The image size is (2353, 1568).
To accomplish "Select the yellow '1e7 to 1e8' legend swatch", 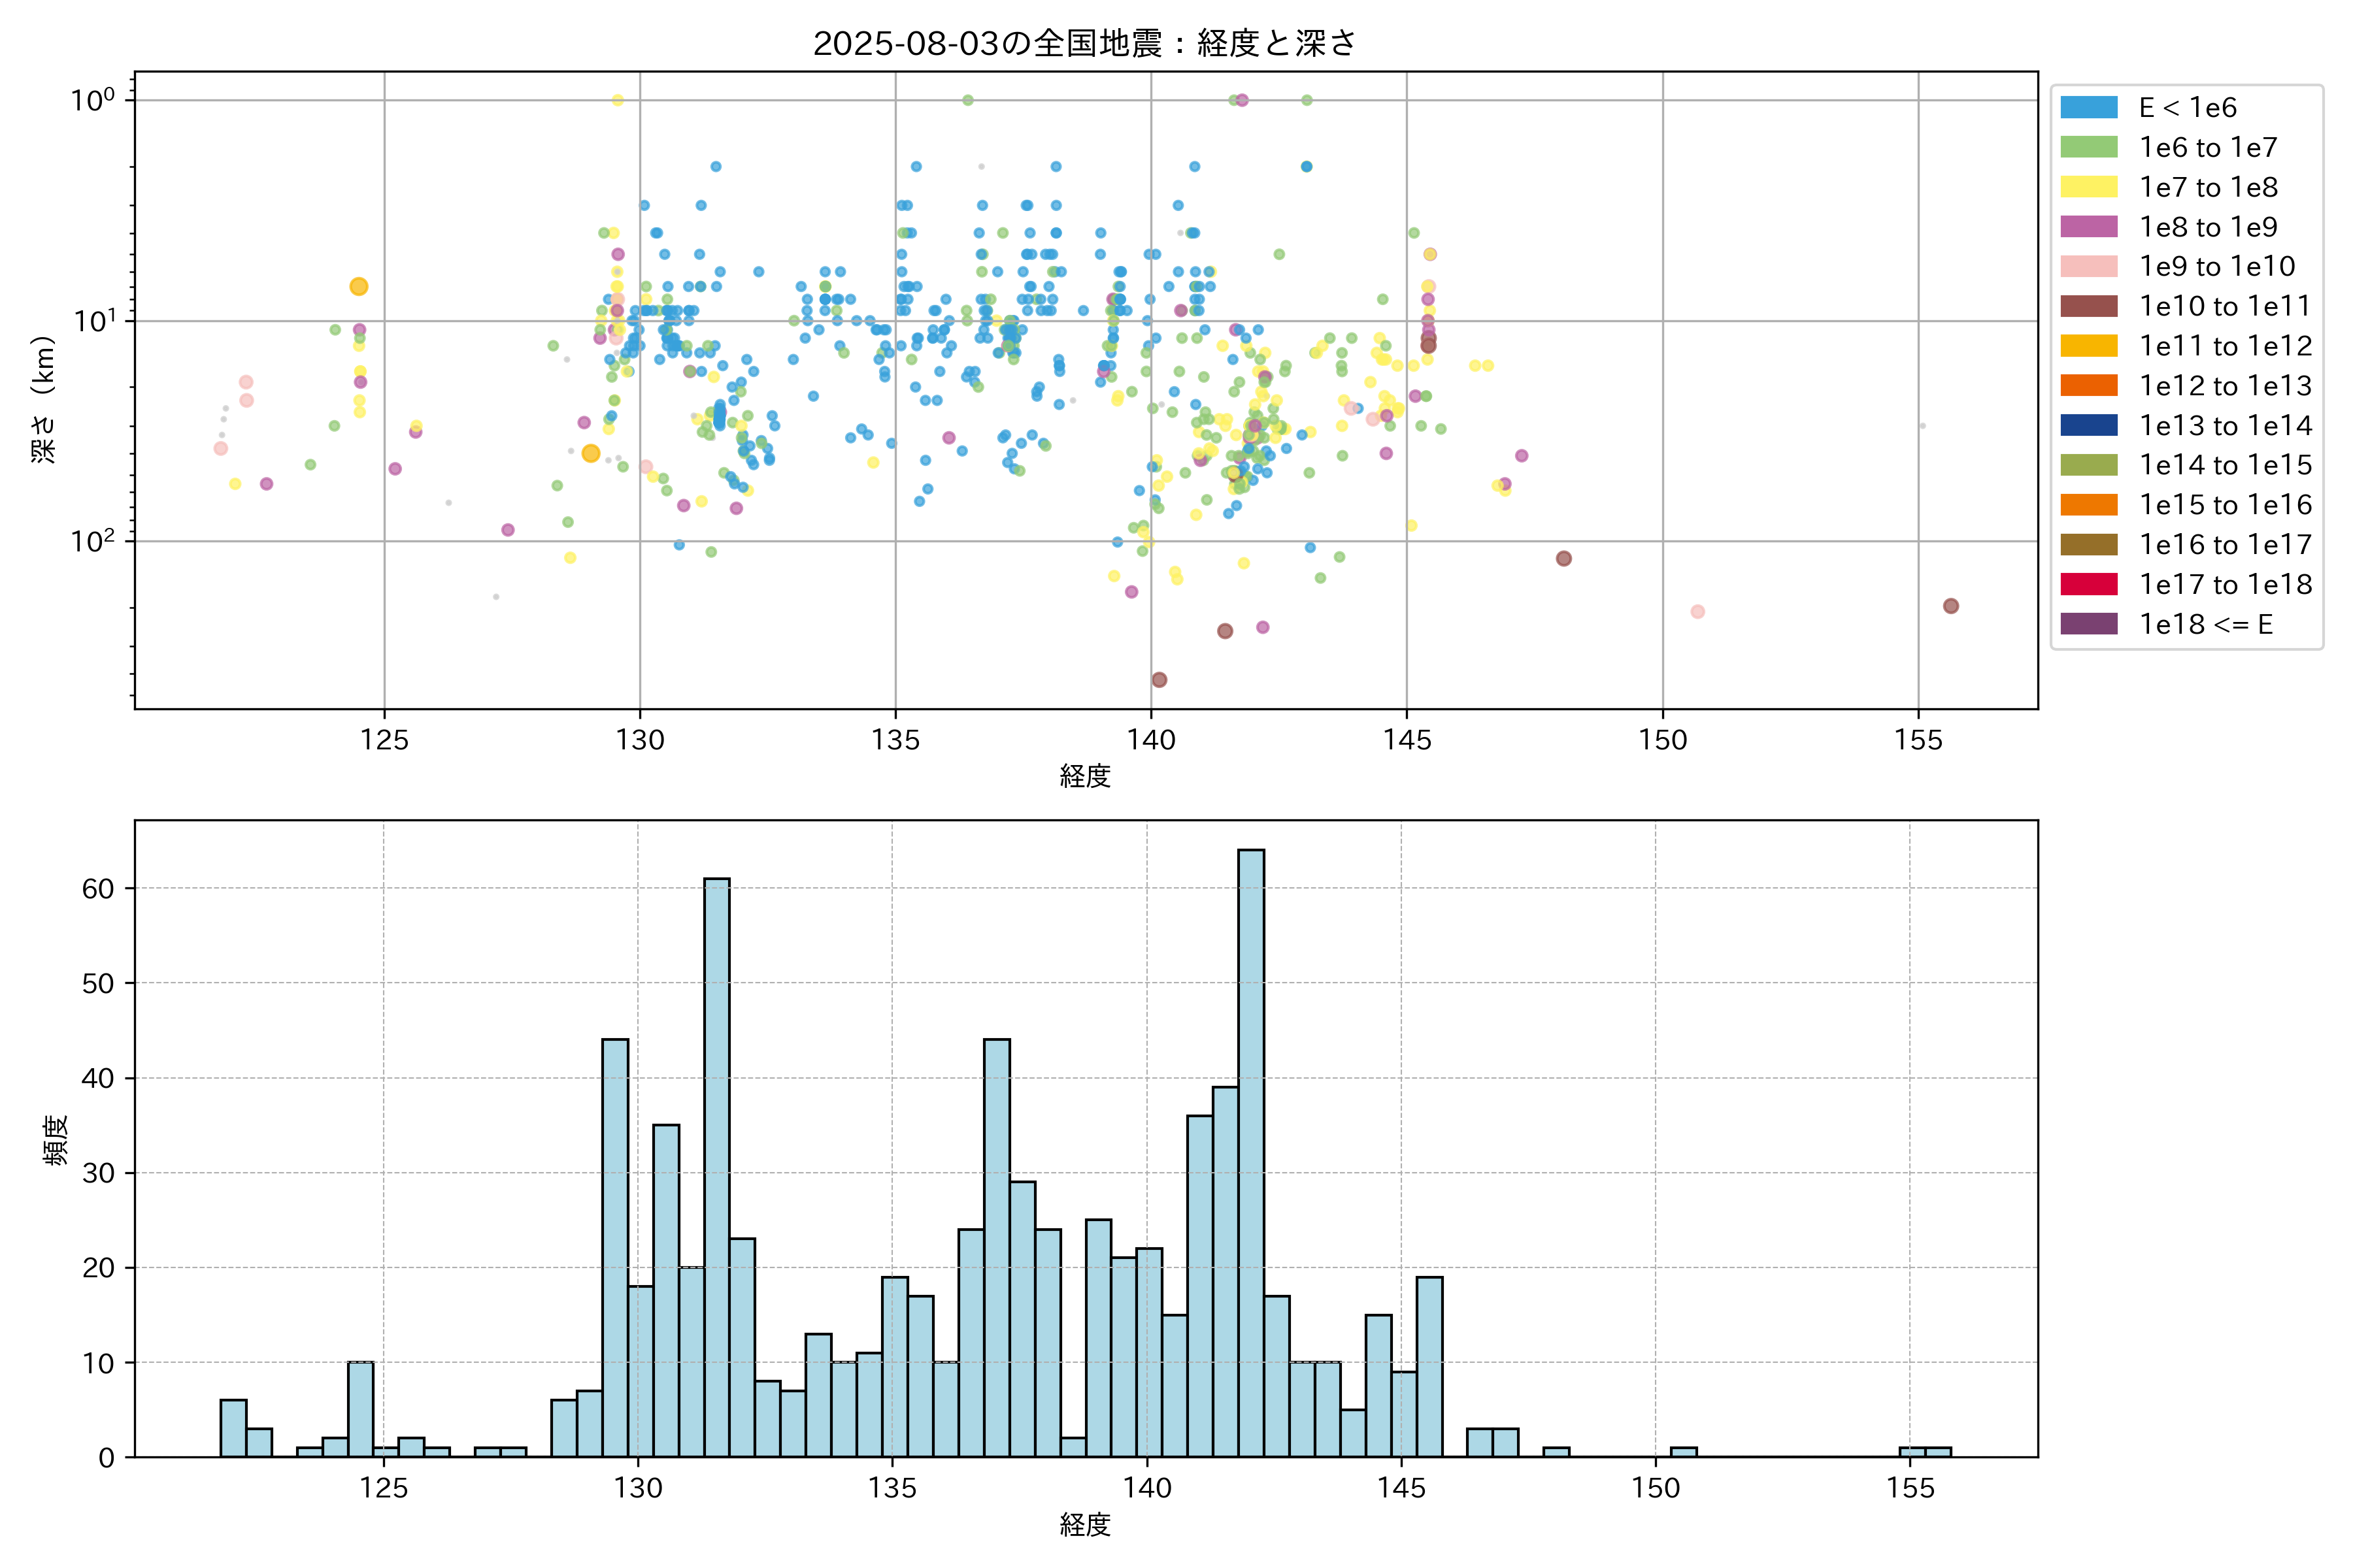I will 2089,187.
